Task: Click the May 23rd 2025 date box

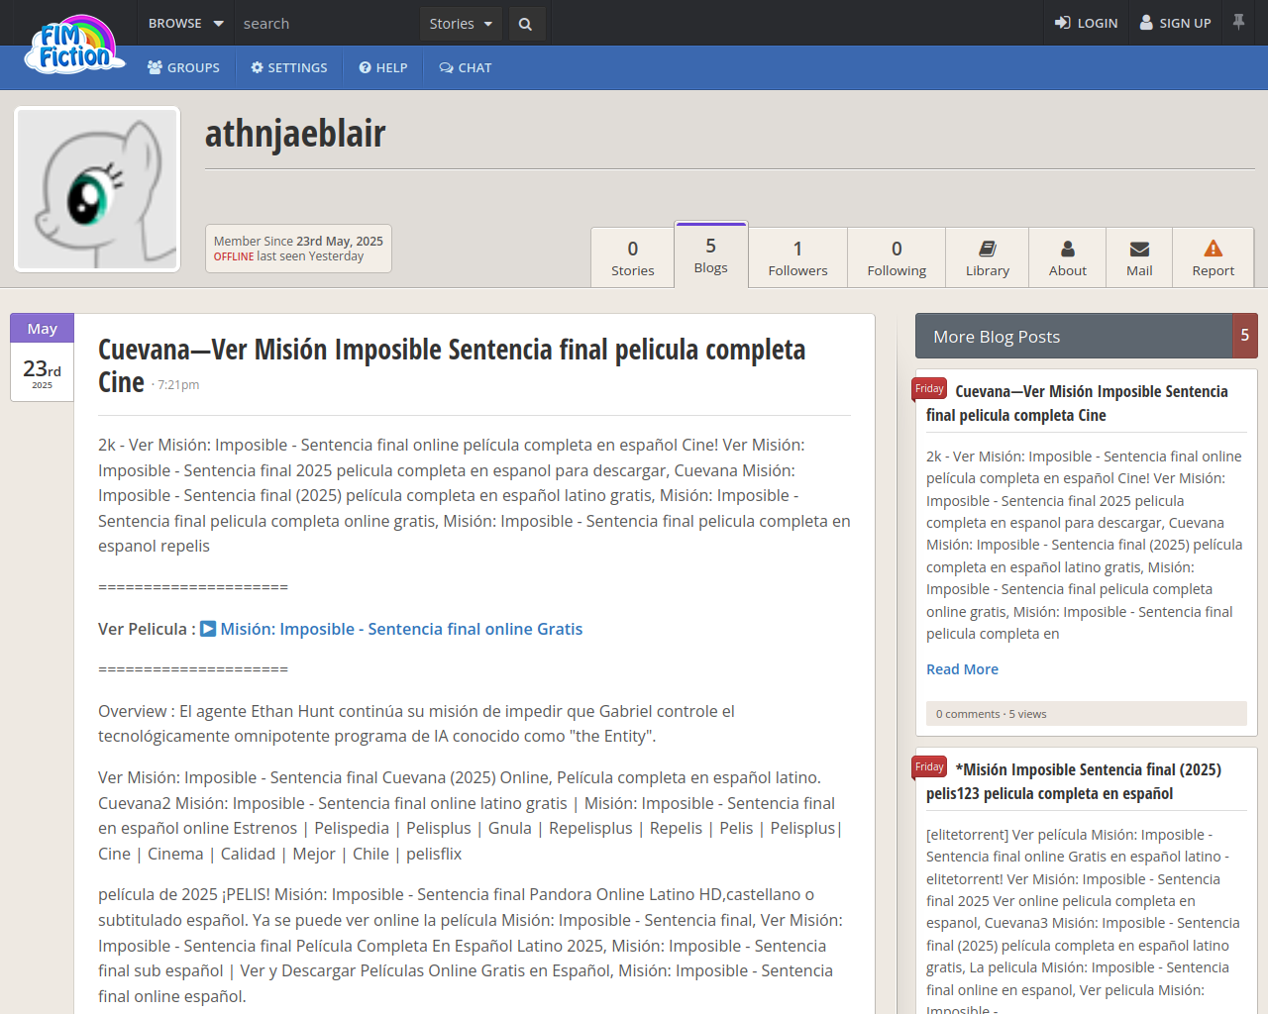Action: [42, 357]
